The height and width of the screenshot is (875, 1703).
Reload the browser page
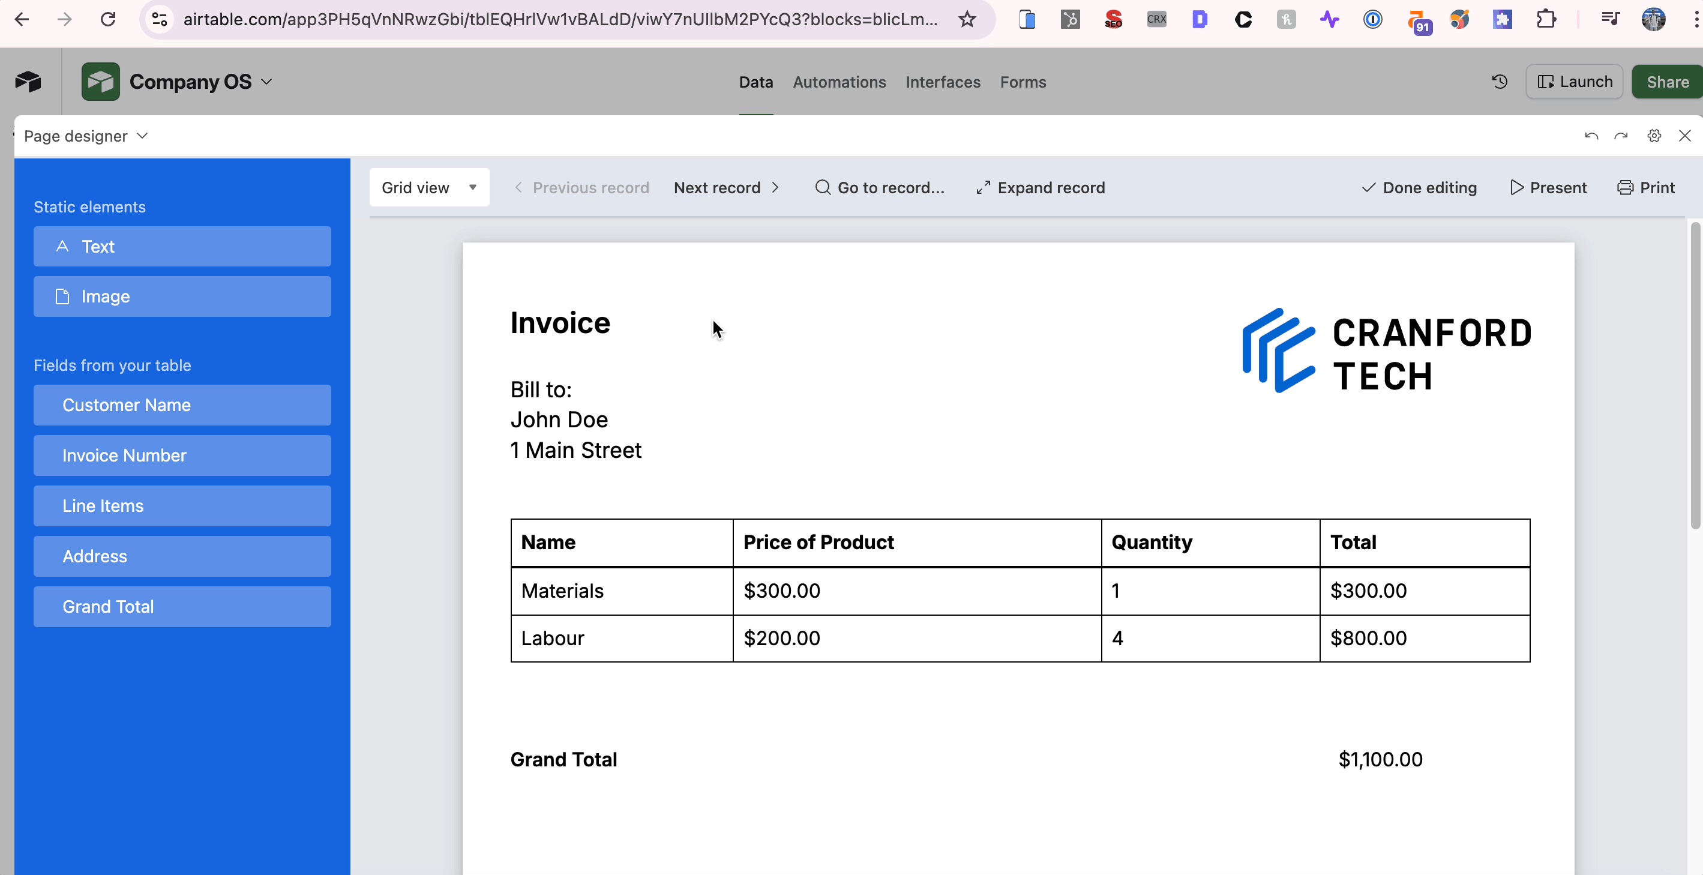(108, 19)
